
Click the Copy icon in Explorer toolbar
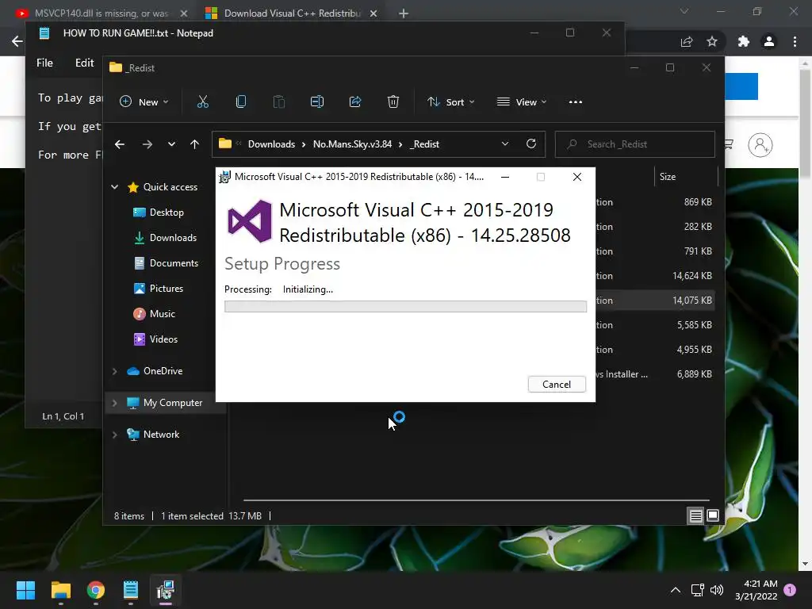[241, 101]
